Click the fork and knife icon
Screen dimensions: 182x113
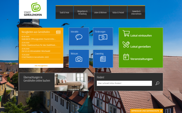coord(126,45)
